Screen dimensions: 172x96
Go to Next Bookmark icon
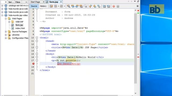95,6
